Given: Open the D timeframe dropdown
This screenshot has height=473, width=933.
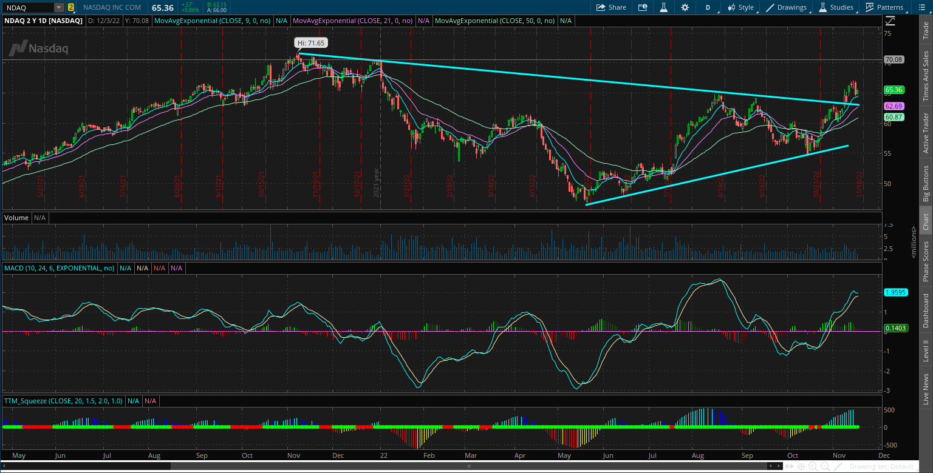Looking at the screenshot, I should click(708, 7).
